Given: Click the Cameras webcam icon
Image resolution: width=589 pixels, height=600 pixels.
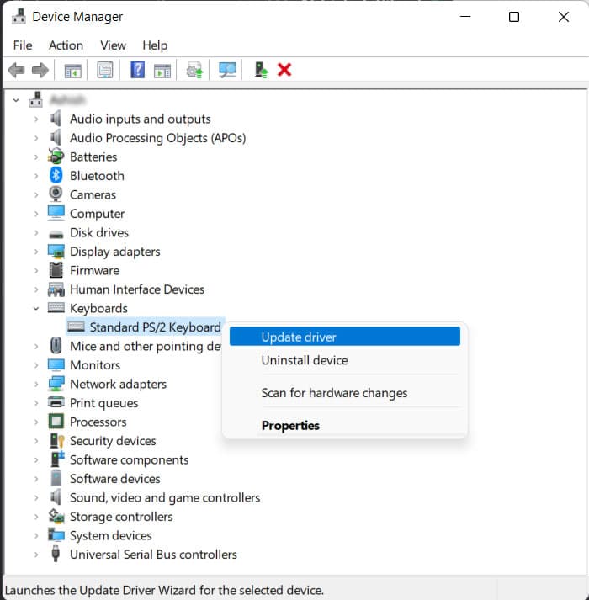Looking at the screenshot, I should tap(56, 194).
